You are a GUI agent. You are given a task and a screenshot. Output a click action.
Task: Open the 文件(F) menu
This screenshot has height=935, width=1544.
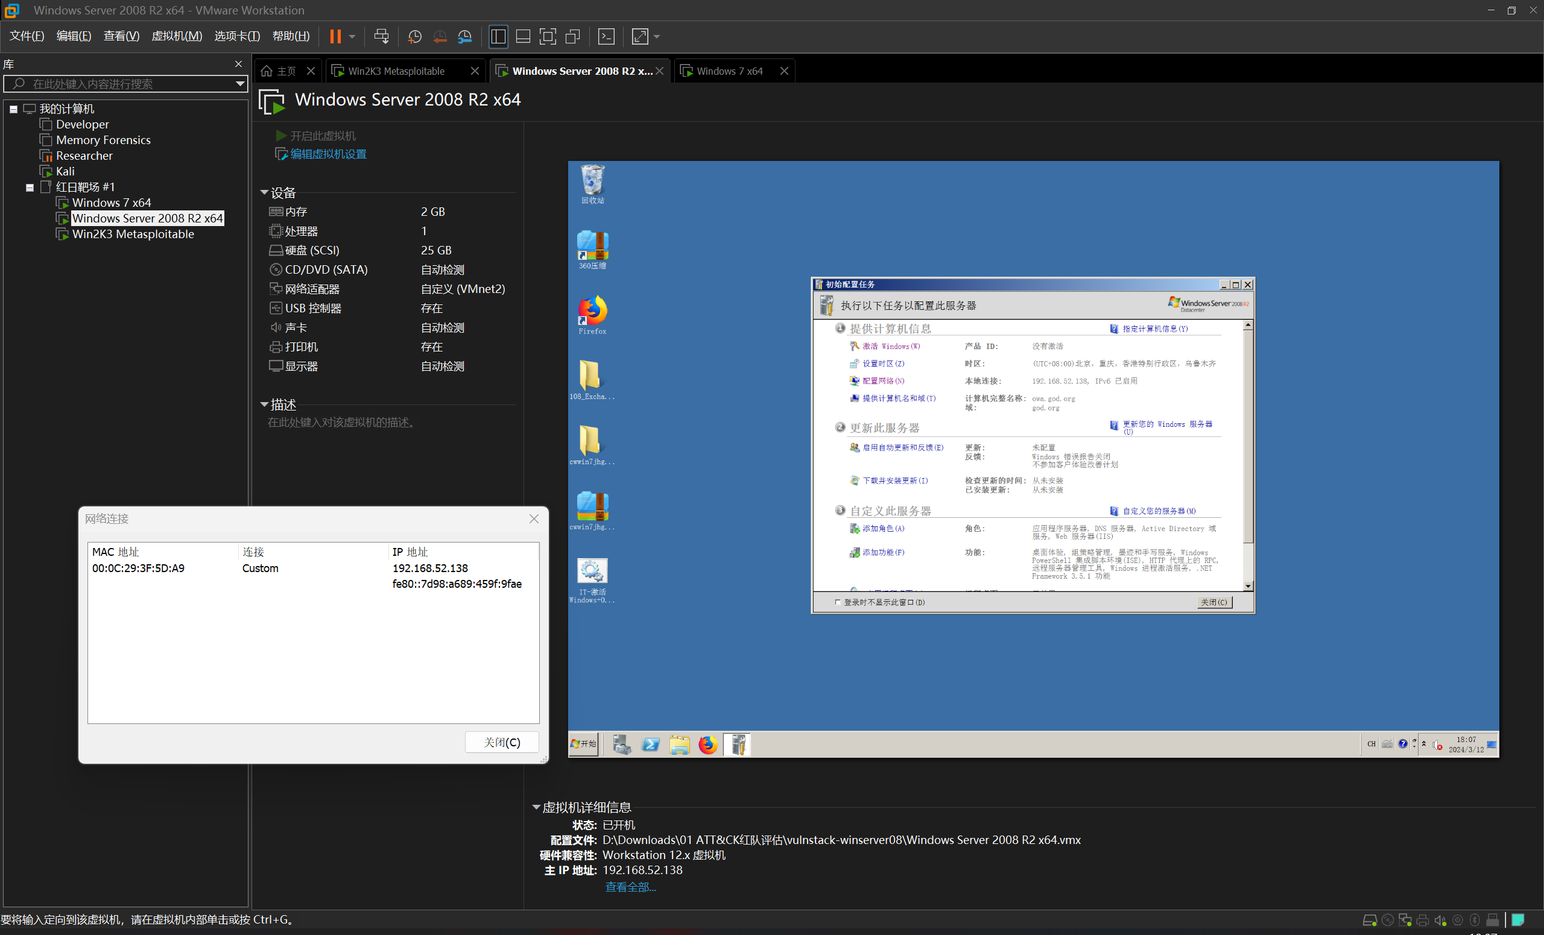point(27,36)
